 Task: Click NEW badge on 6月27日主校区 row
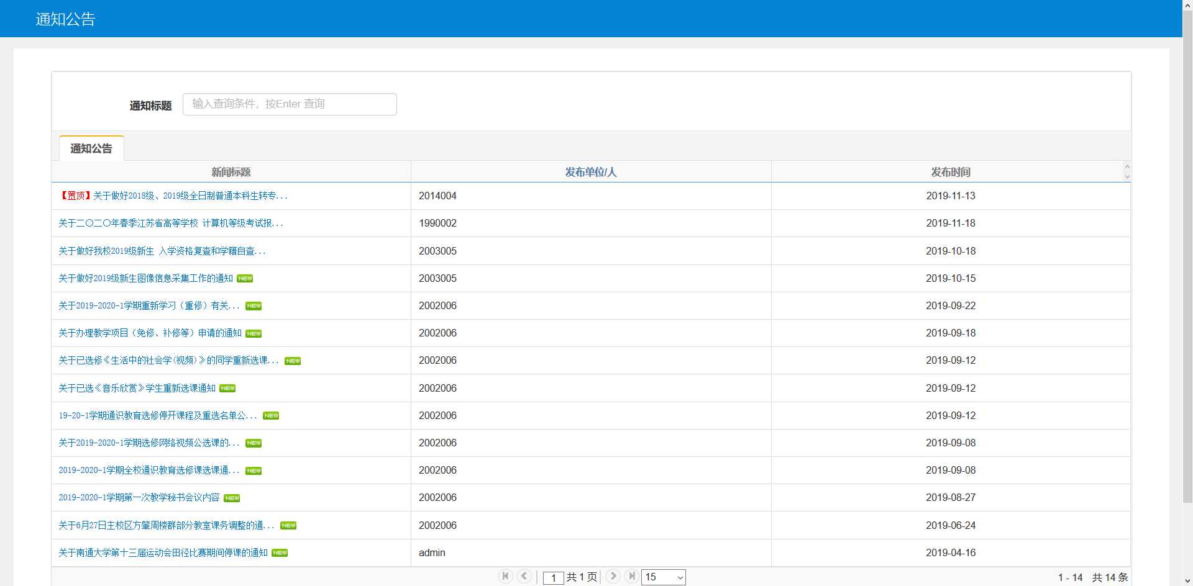(x=288, y=526)
